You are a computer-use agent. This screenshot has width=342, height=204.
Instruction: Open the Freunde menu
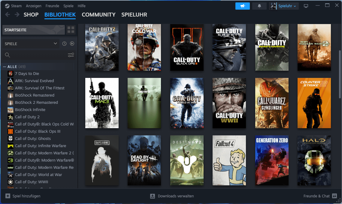click(x=52, y=6)
